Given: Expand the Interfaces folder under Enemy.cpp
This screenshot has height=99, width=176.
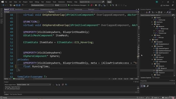Looking at the screenshot, I should click(152, 22).
